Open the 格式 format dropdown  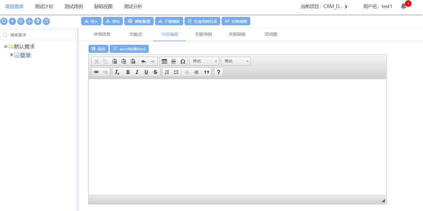236,61
